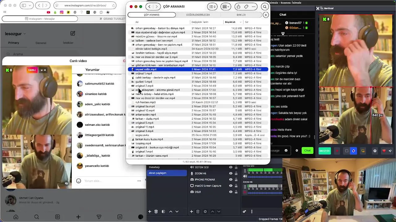Select file ruh hastası.mp3
Image resolution: width=396 pixels, height=222 pixels.
[198, 102]
